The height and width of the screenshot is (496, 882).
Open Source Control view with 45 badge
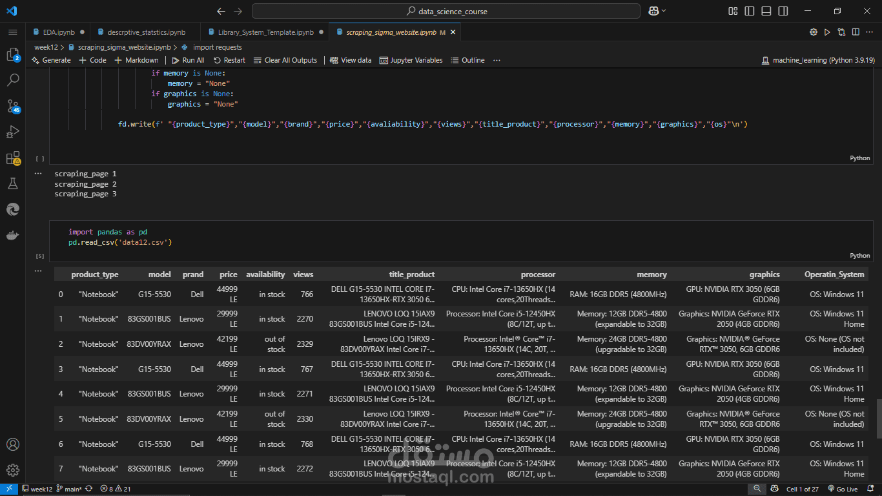tap(13, 107)
